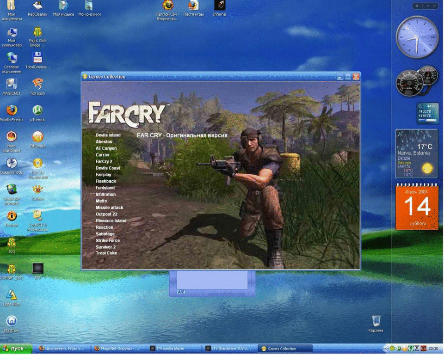The width and height of the screenshot is (444, 355).
Task: Select the Nero StartSmart desktop icon
Action: pyautogui.click(x=11, y=142)
